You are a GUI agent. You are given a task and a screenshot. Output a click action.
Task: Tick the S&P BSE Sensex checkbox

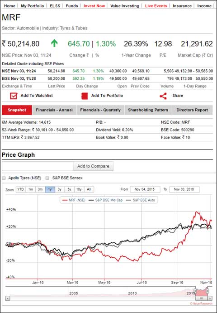click(47, 178)
